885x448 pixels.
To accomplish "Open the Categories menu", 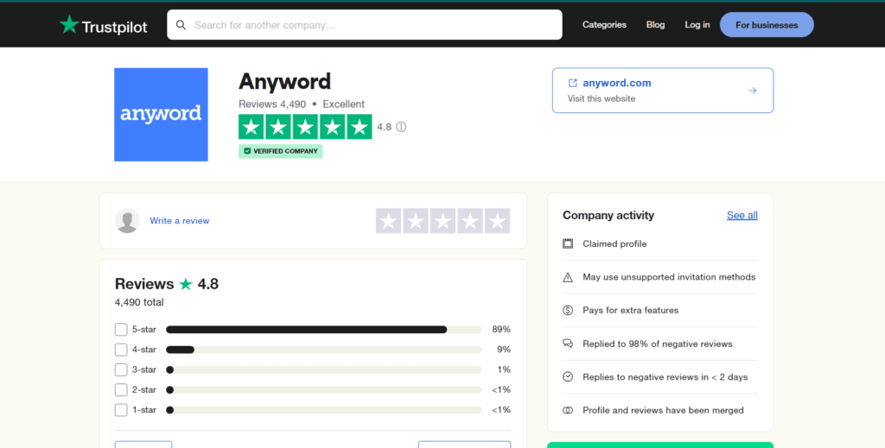I will (604, 25).
